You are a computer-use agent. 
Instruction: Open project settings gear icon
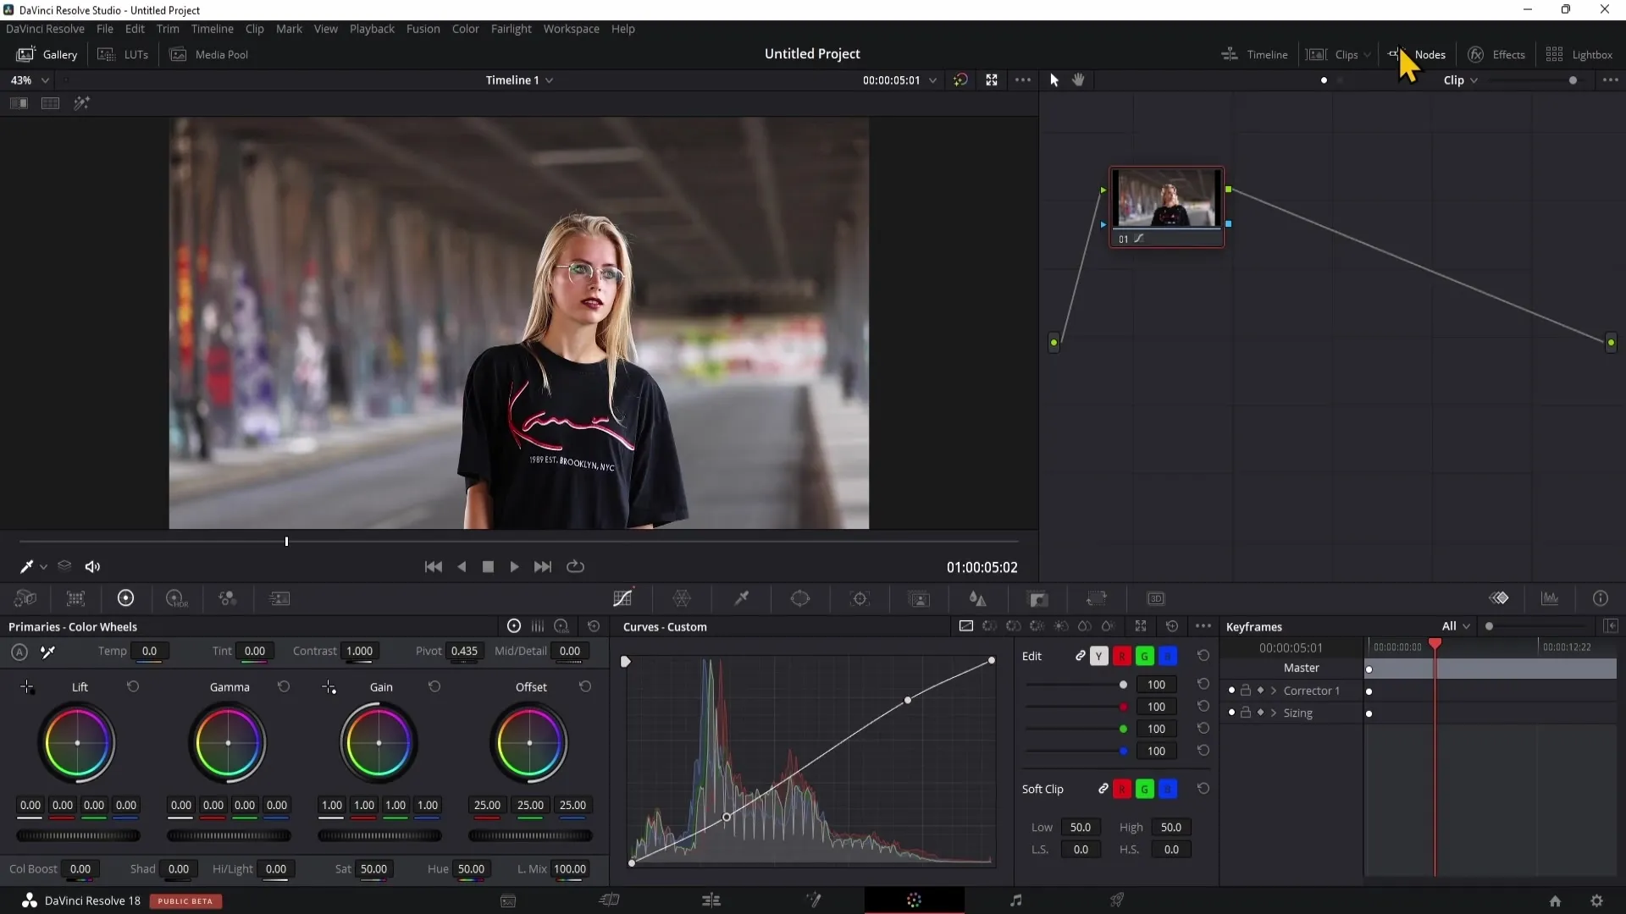click(1597, 900)
